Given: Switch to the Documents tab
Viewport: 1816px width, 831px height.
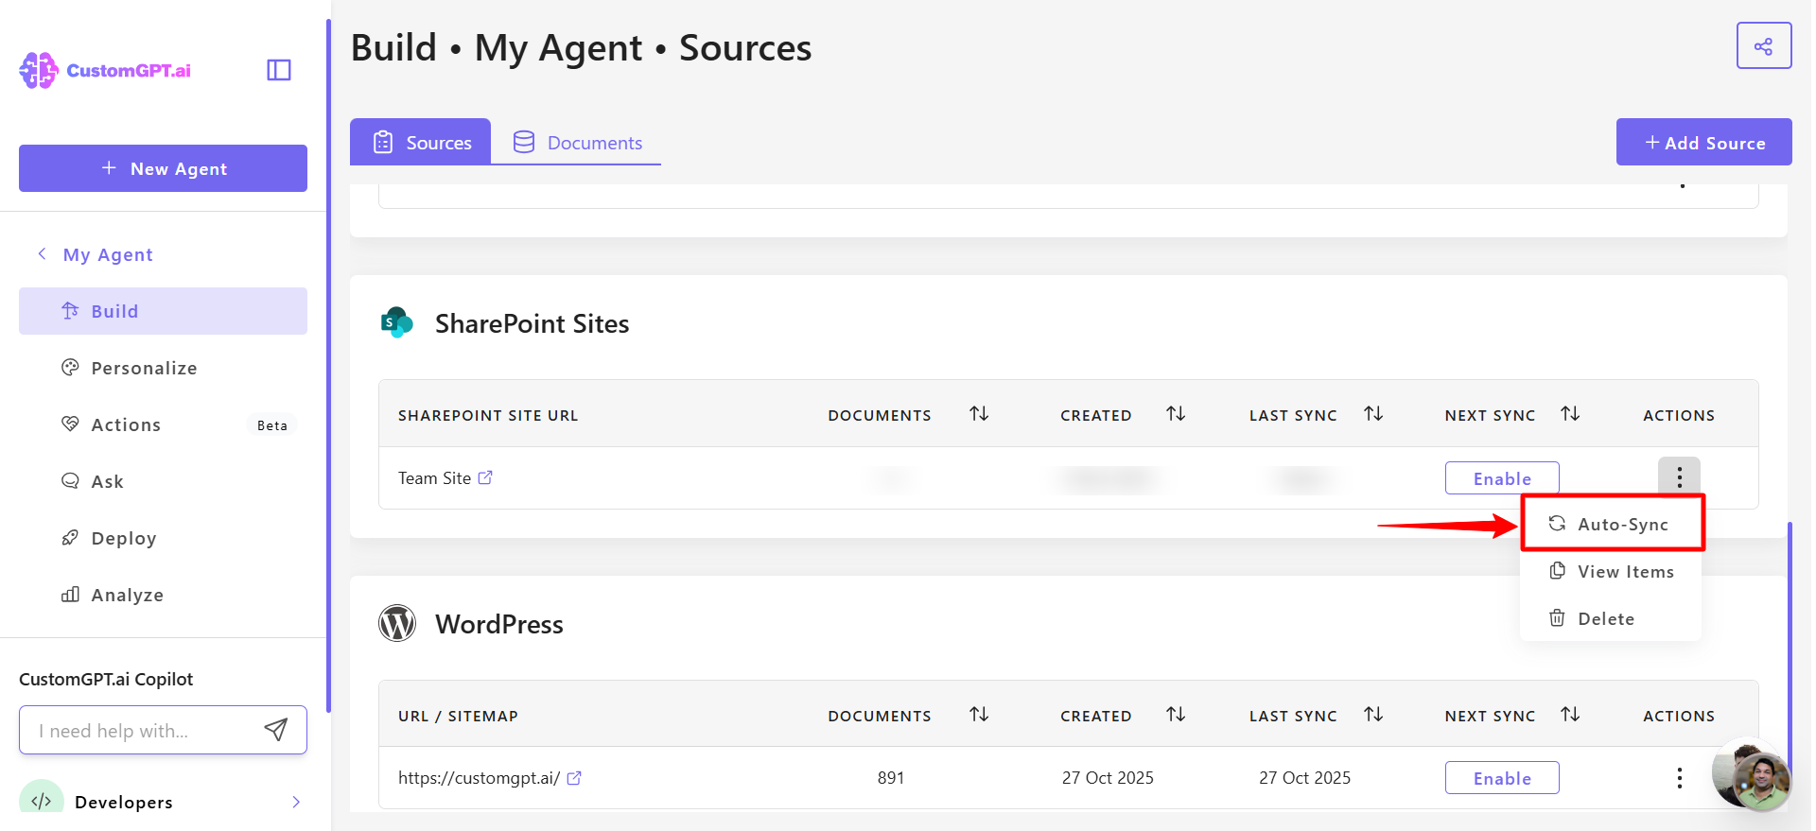Looking at the screenshot, I should tap(577, 143).
